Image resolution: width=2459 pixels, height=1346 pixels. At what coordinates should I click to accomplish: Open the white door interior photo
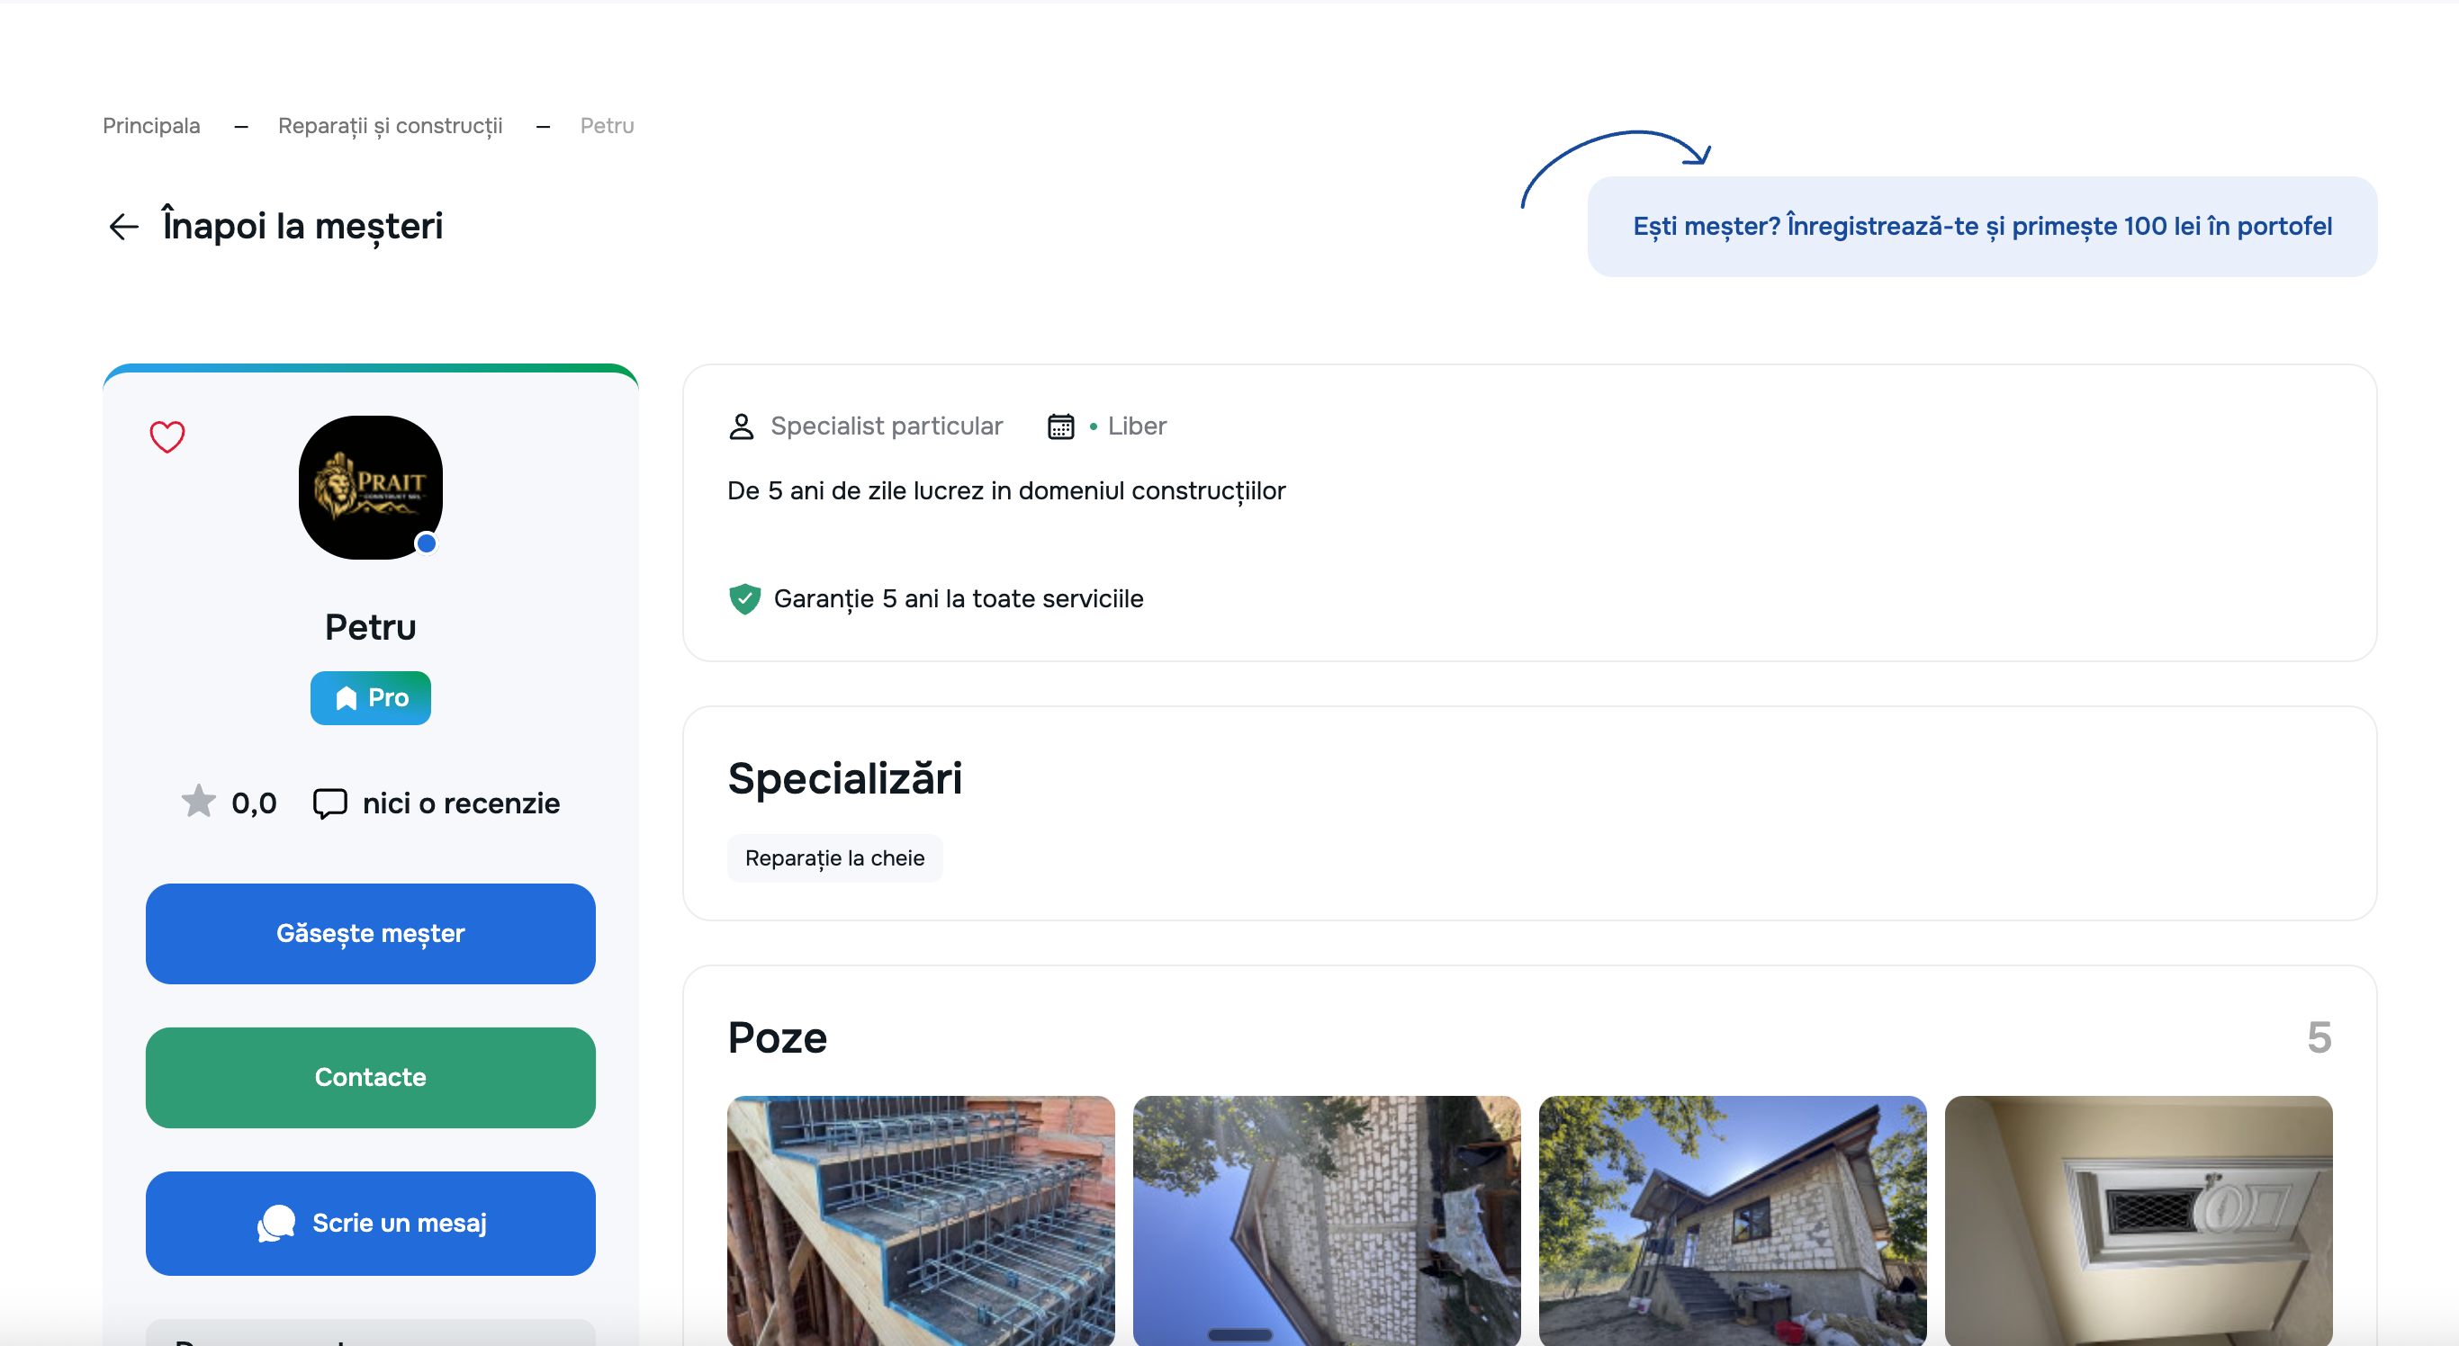pos(2139,1219)
